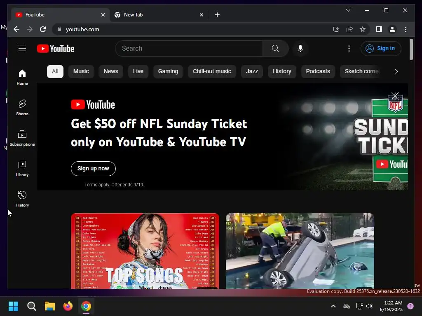Screen dimensions: 422x316
Task: Select the YouTube browser tab
Action: click(x=60, y=15)
